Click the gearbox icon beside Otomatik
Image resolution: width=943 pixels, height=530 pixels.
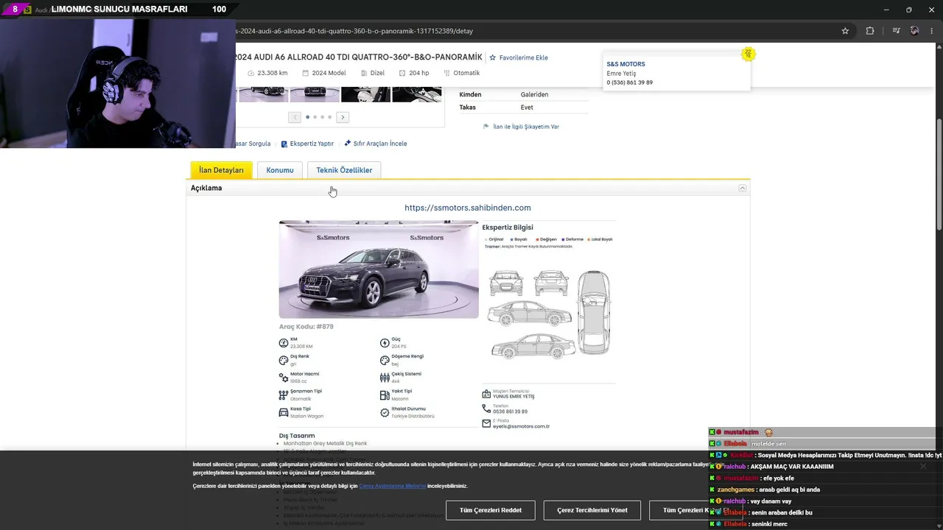pos(446,73)
